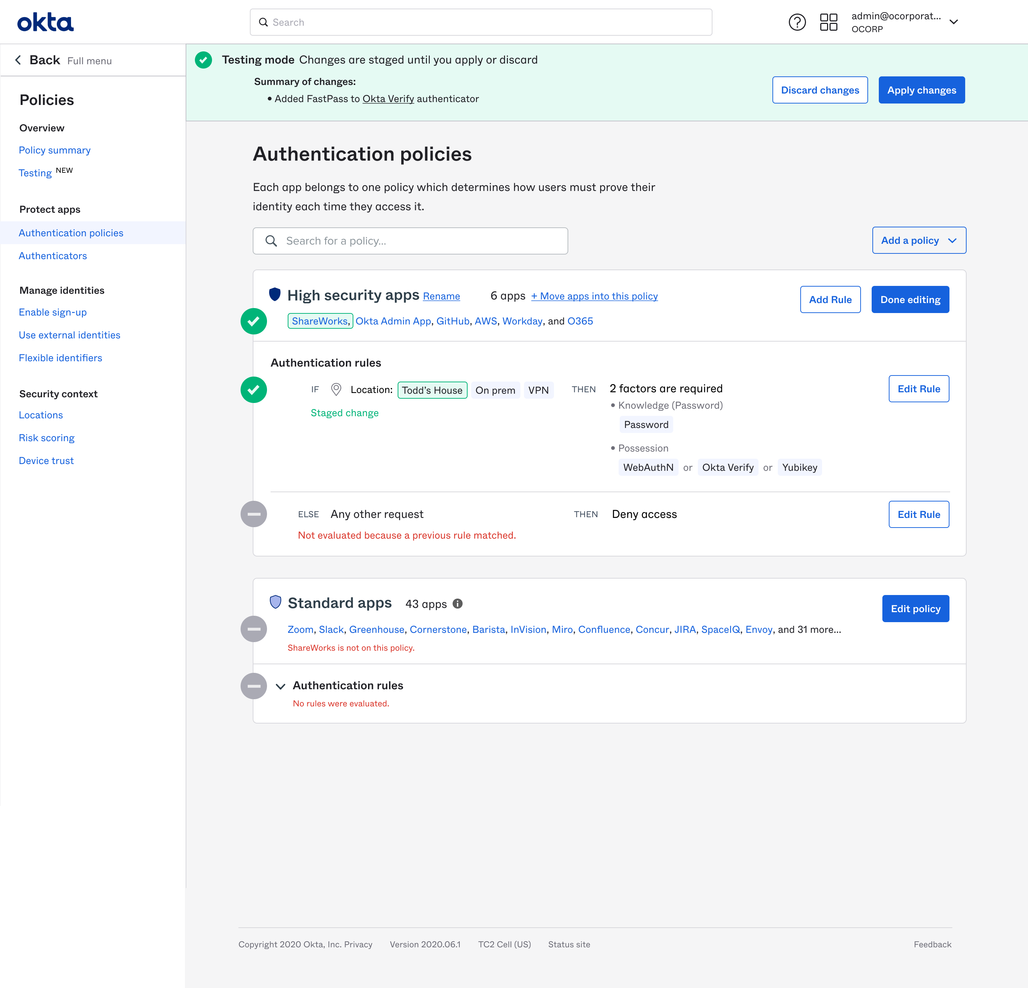The image size is (1028, 988).
Task: Click the Okta logo
Action: pyautogui.click(x=46, y=22)
